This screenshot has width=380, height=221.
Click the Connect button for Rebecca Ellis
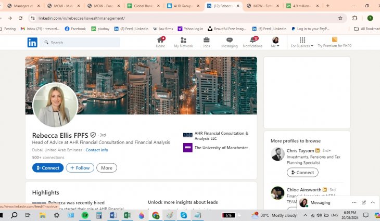click(x=48, y=168)
